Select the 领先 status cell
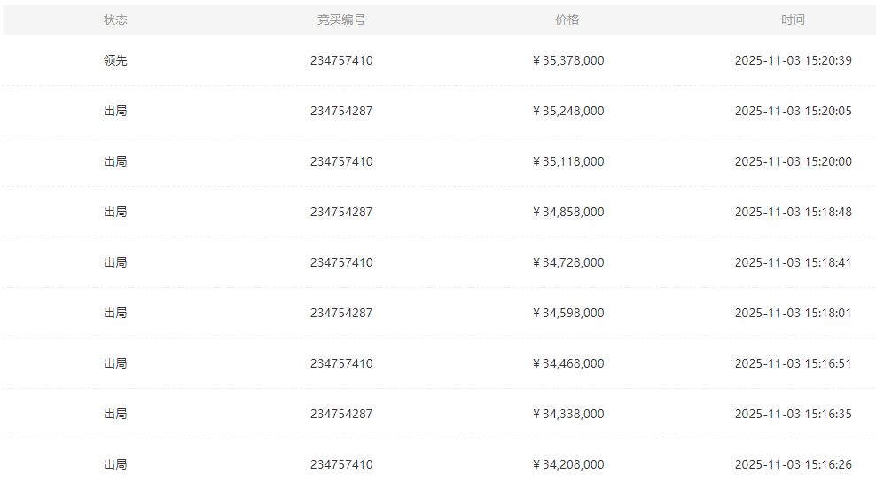 pos(115,61)
